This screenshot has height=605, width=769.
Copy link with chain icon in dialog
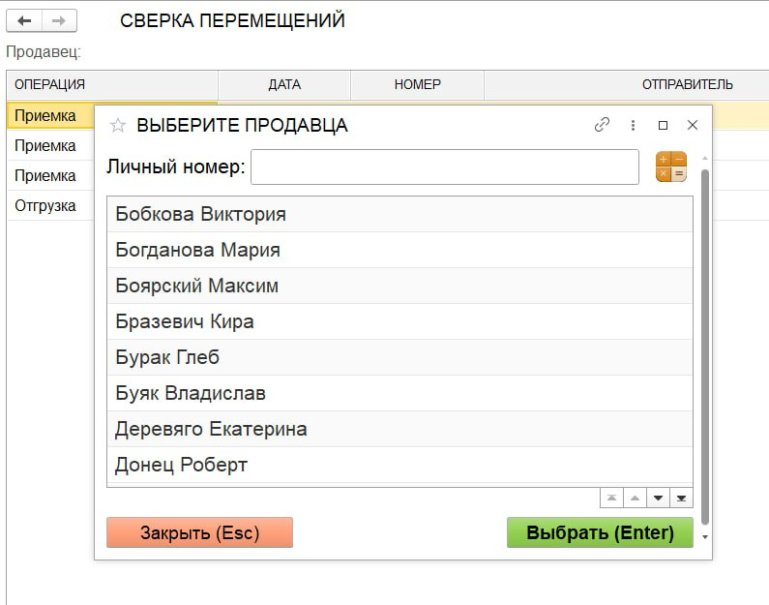tap(602, 125)
